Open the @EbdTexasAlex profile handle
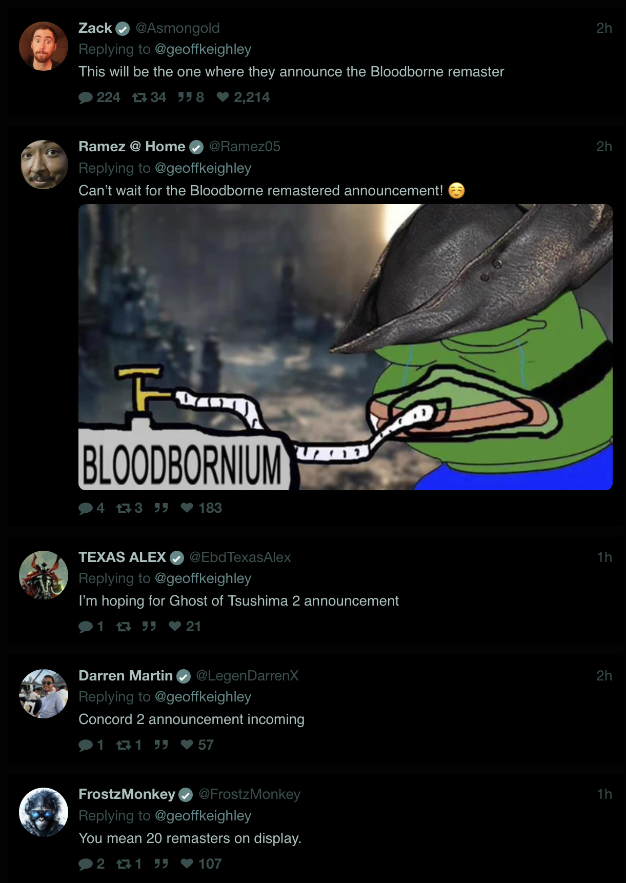Image resolution: width=626 pixels, height=883 pixels. click(x=240, y=557)
